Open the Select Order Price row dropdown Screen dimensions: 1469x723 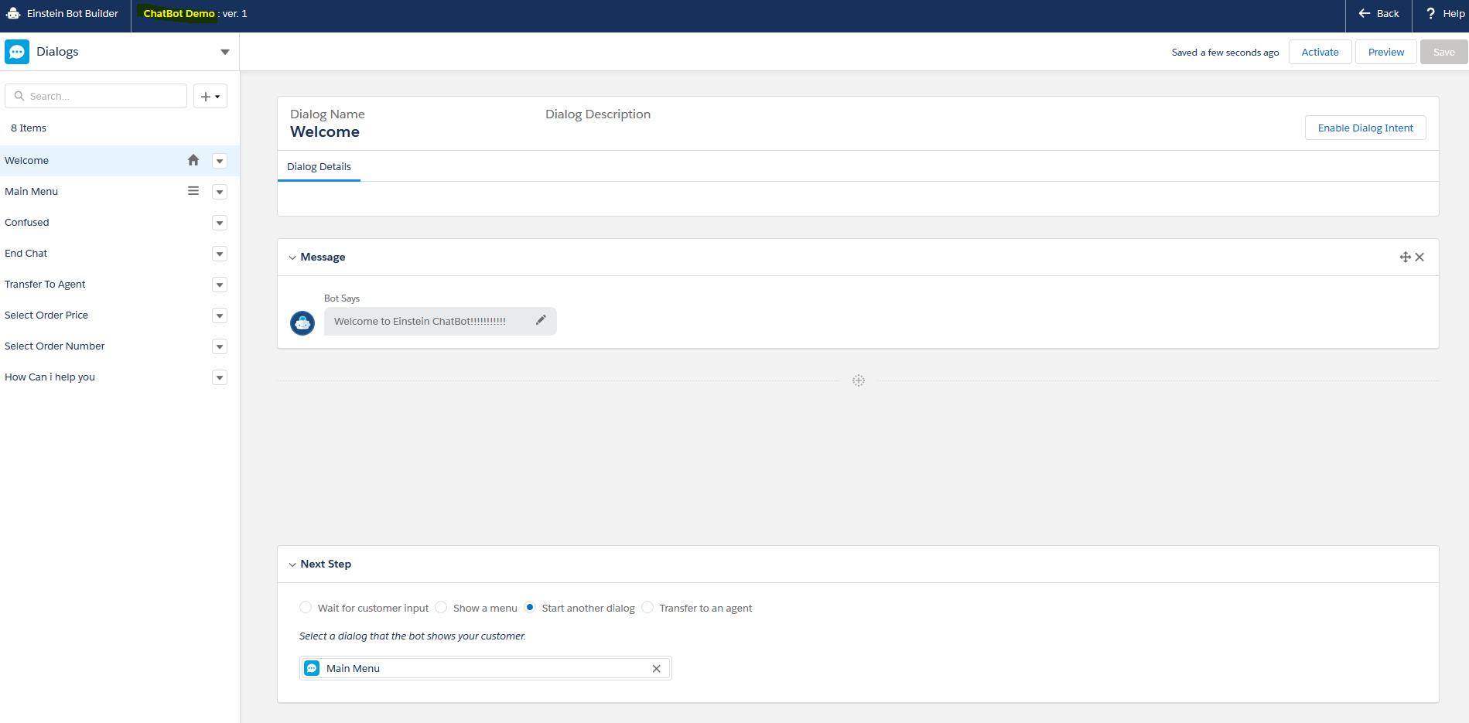pyautogui.click(x=220, y=315)
